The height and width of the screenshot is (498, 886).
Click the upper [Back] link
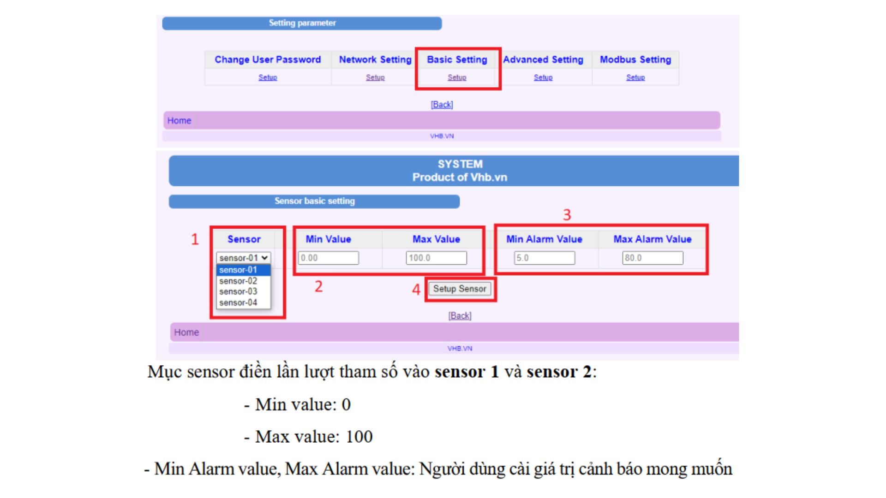coord(442,105)
